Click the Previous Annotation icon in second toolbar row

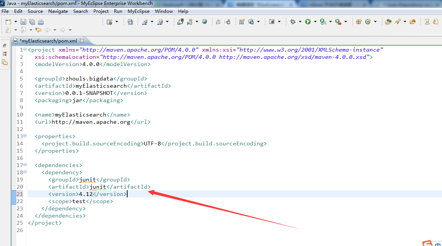point(23,30)
